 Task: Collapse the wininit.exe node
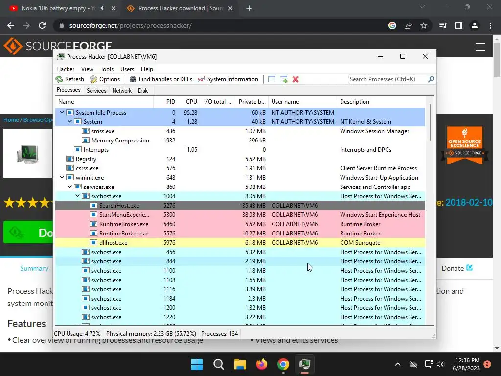[62, 177]
